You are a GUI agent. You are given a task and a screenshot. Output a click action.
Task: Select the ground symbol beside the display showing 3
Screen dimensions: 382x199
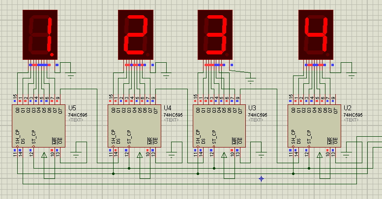[251, 81]
